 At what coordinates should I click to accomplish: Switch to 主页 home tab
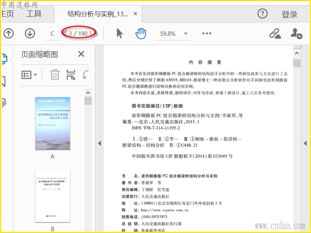point(7,14)
